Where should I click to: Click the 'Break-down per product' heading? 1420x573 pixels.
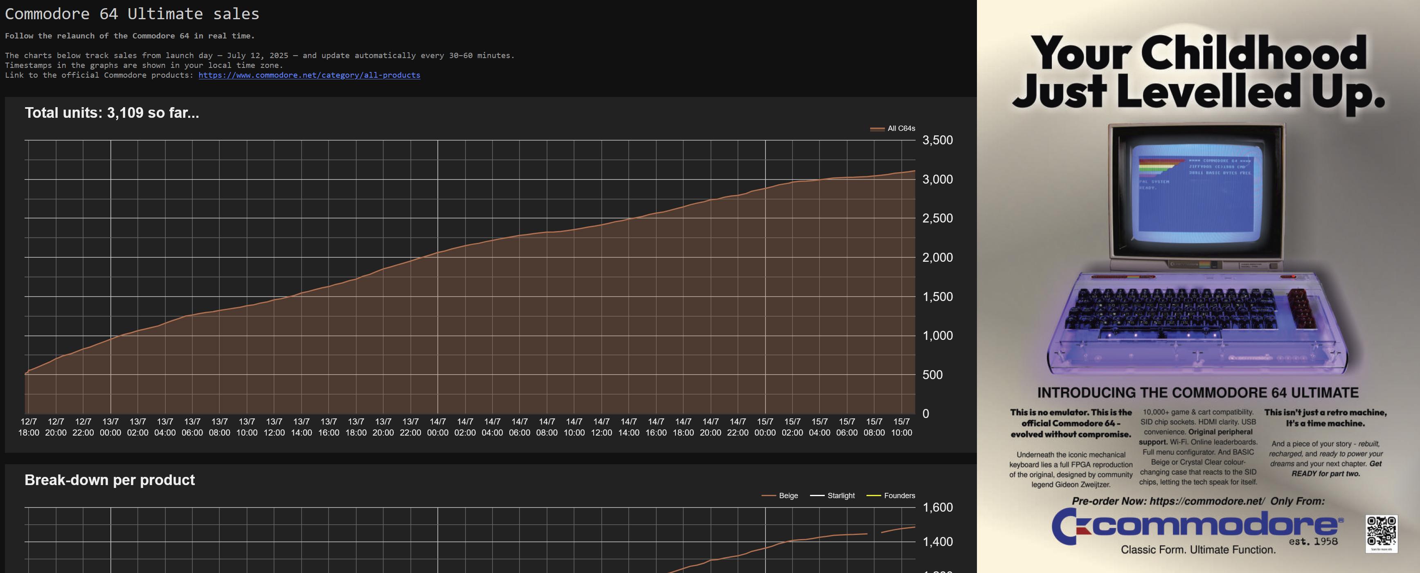110,480
